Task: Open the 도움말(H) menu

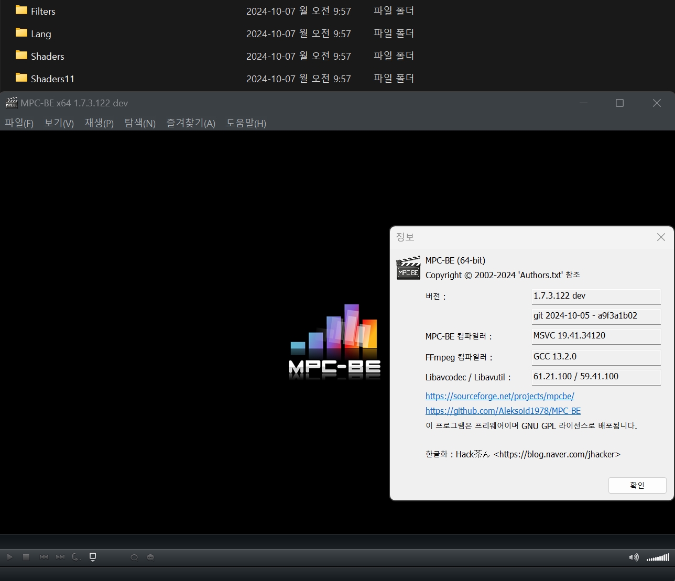Action: pyautogui.click(x=246, y=123)
